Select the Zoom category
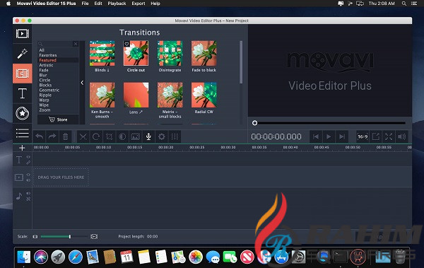This screenshot has height=268, width=424. [45, 110]
